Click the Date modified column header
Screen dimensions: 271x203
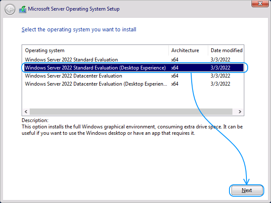click(x=226, y=50)
